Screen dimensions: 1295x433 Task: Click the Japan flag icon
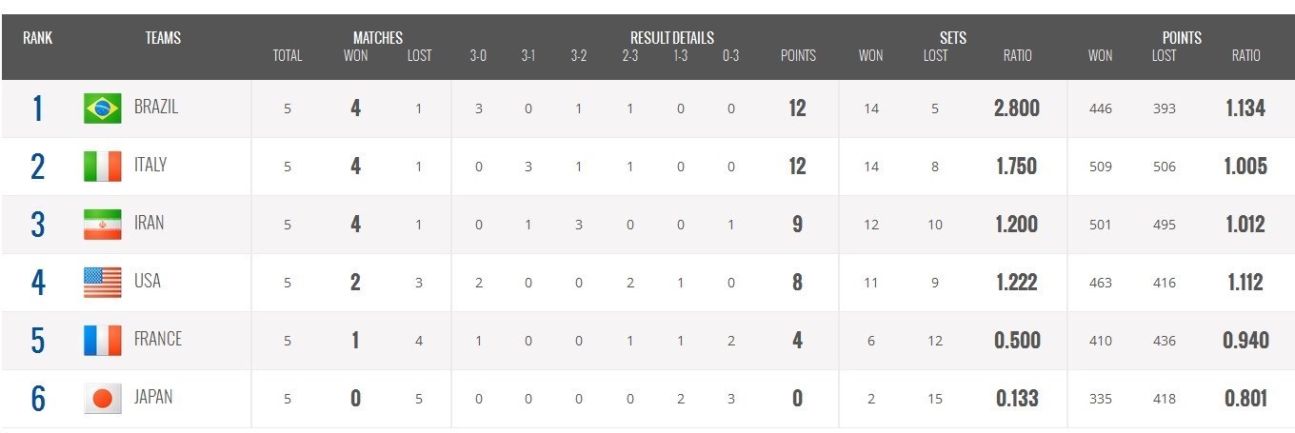pos(102,398)
